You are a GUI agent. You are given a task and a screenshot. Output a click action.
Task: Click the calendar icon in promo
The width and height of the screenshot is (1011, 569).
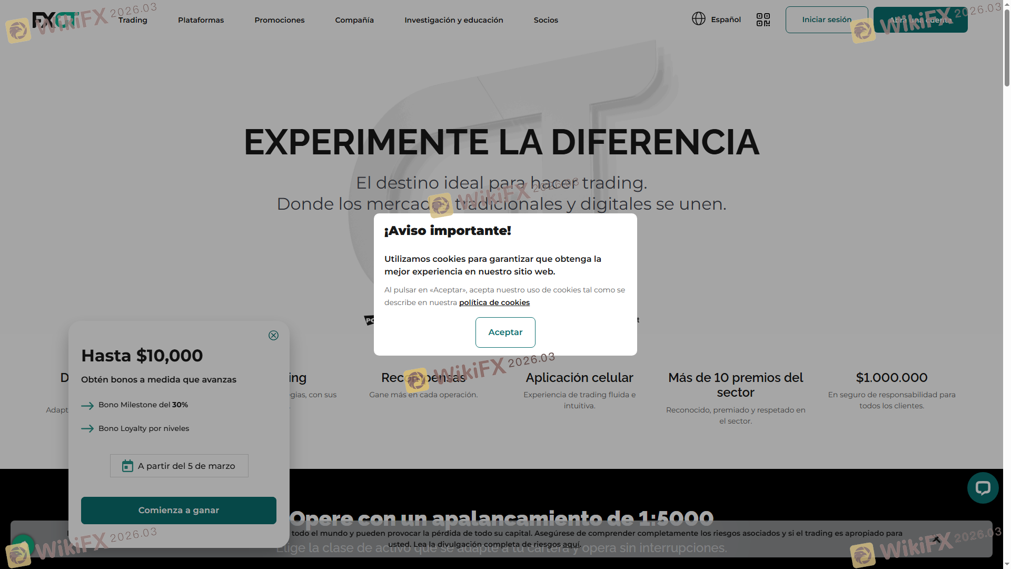127,466
